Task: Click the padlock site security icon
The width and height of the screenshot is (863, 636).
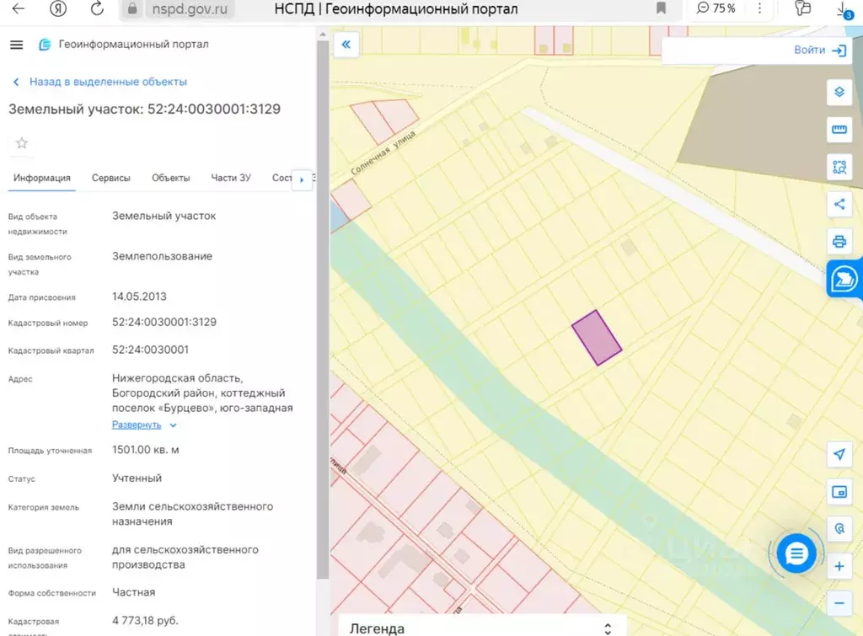Action: [132, 8]
